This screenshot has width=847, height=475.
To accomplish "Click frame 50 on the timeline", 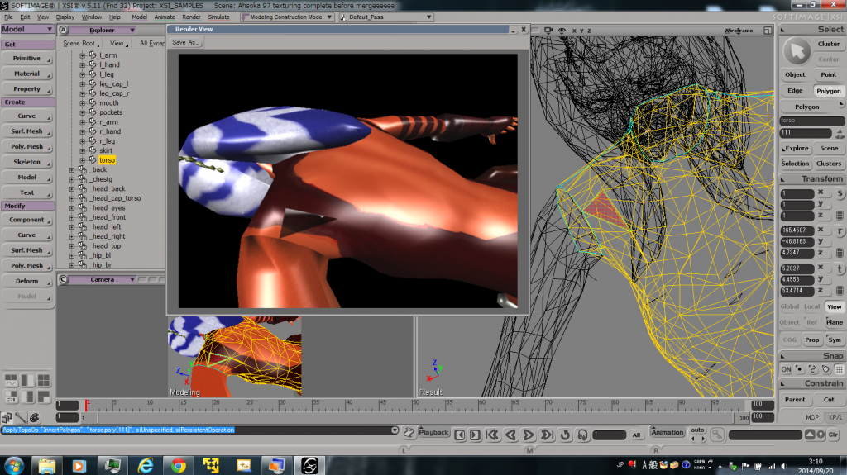I will (x=415, y=404).
